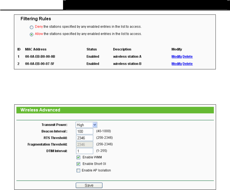Click the Enabled status of entry 2
This screenshot has width=230, height=190.
point(93,64)
